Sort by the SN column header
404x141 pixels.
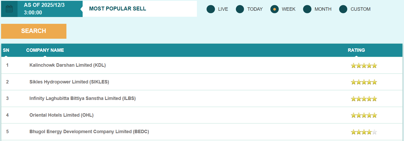[6, 50]
